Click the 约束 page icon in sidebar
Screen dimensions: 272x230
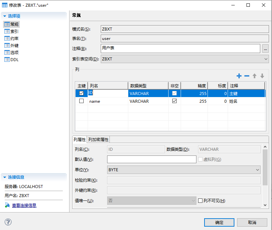(x=7, y=38)
